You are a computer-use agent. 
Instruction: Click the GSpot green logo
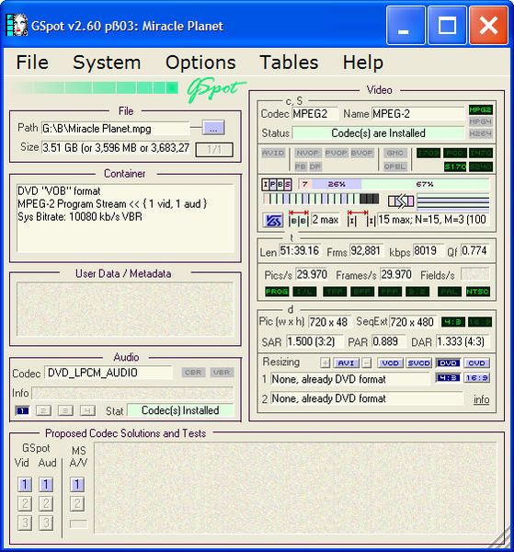[x=216, y=89]
